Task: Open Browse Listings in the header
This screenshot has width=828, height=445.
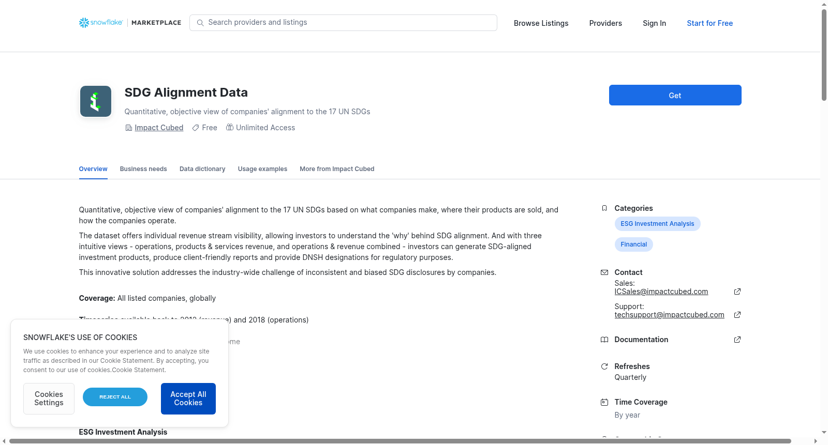Action: [x=541, y=23]
